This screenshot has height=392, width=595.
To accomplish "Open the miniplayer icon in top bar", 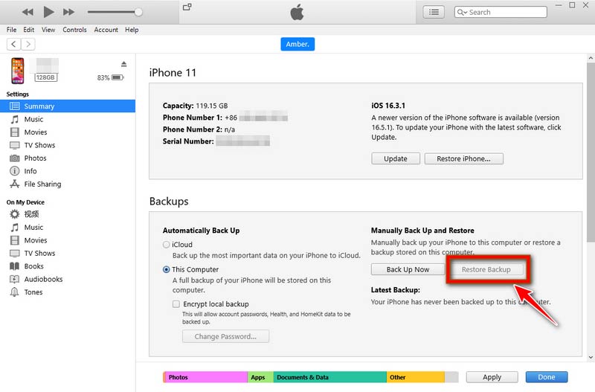I will click(187, 7).
